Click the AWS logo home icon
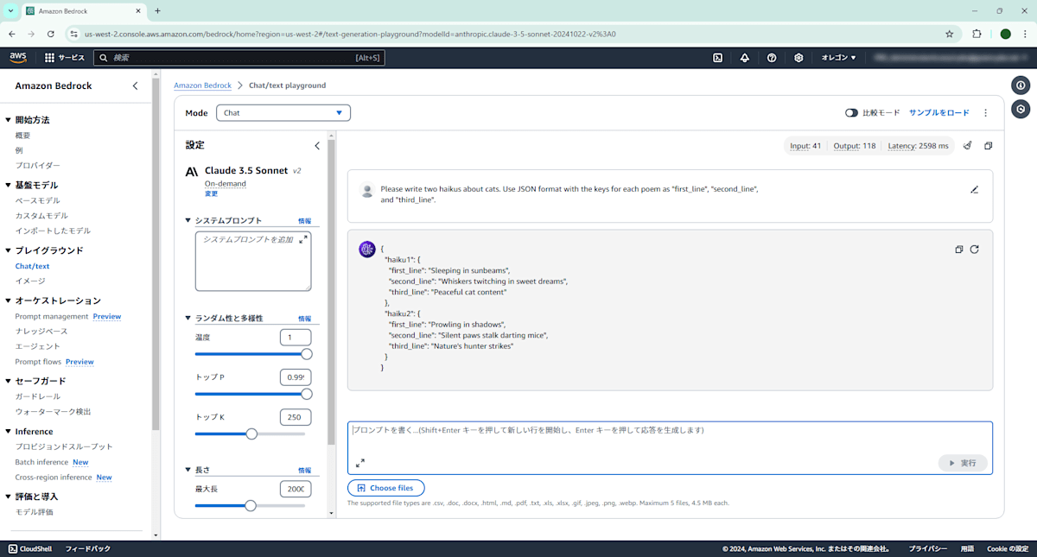Viewport: 1037px width, 557px height. coord(18,58)
